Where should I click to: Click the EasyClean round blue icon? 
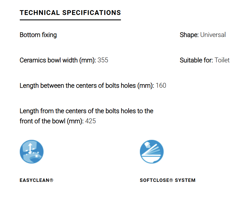pyautogui.click(x=32, y=152)
